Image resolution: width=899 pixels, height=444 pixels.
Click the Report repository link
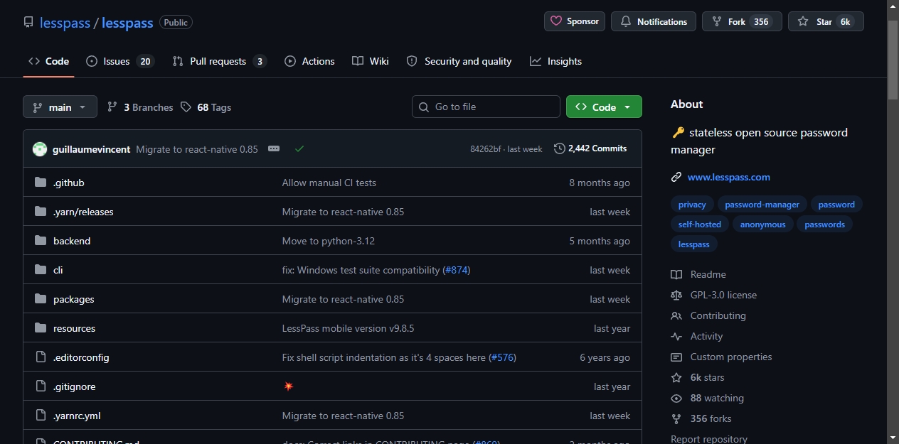(709, 439)
